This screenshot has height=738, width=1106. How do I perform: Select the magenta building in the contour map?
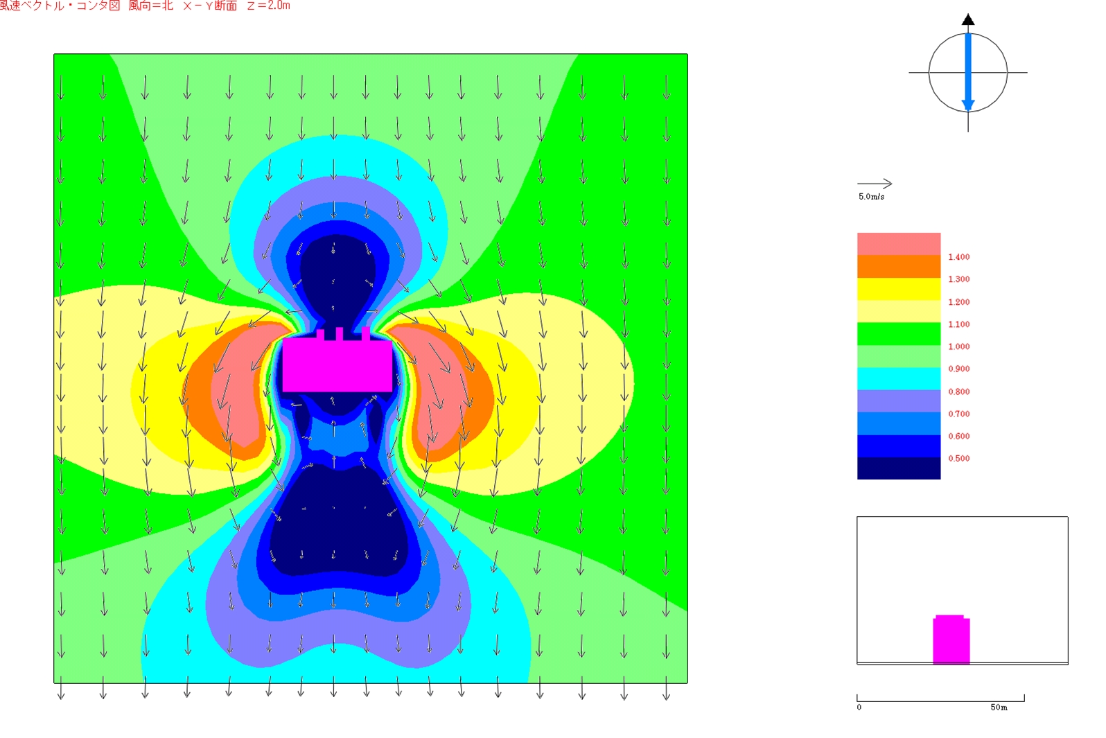(337, 364)
